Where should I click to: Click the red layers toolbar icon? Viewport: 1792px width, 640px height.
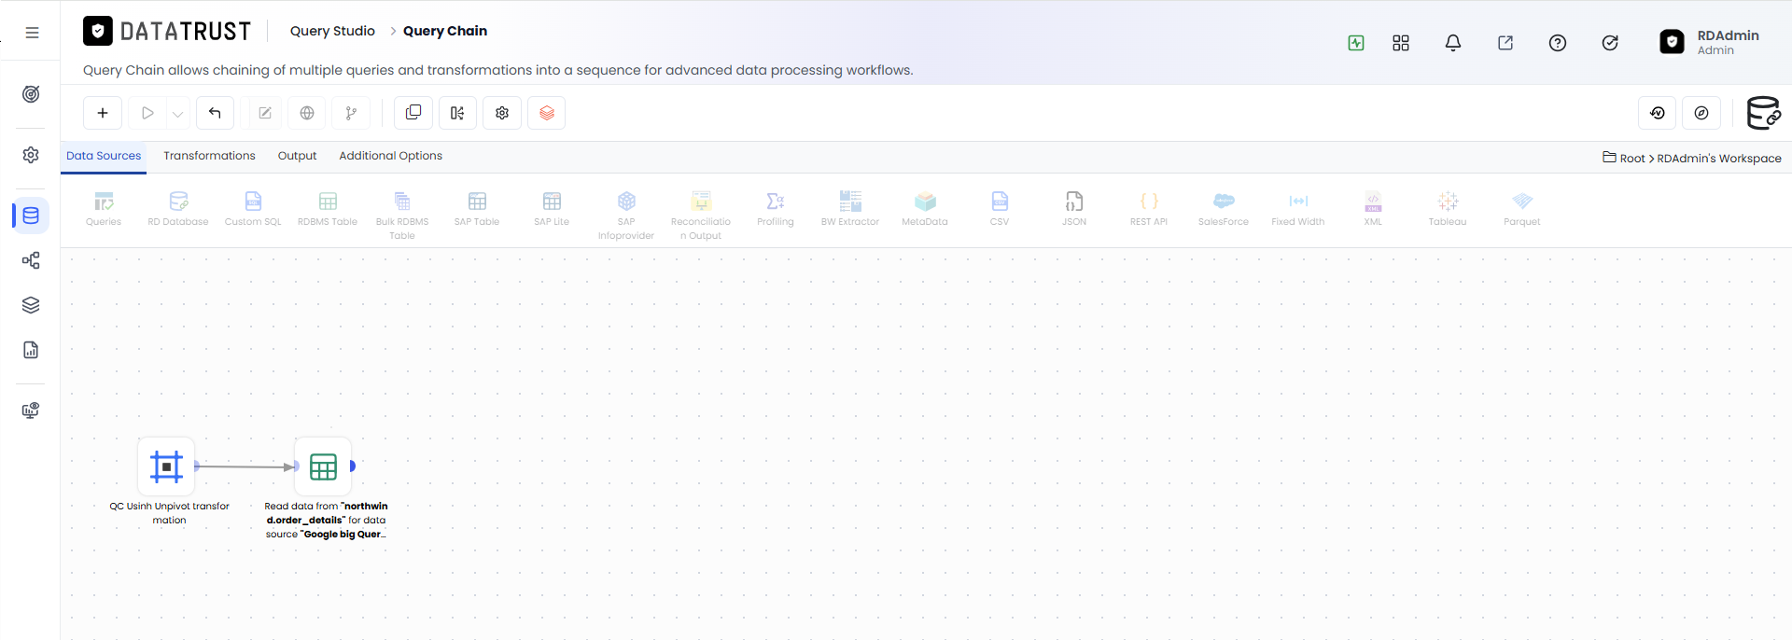pos(547,113)
